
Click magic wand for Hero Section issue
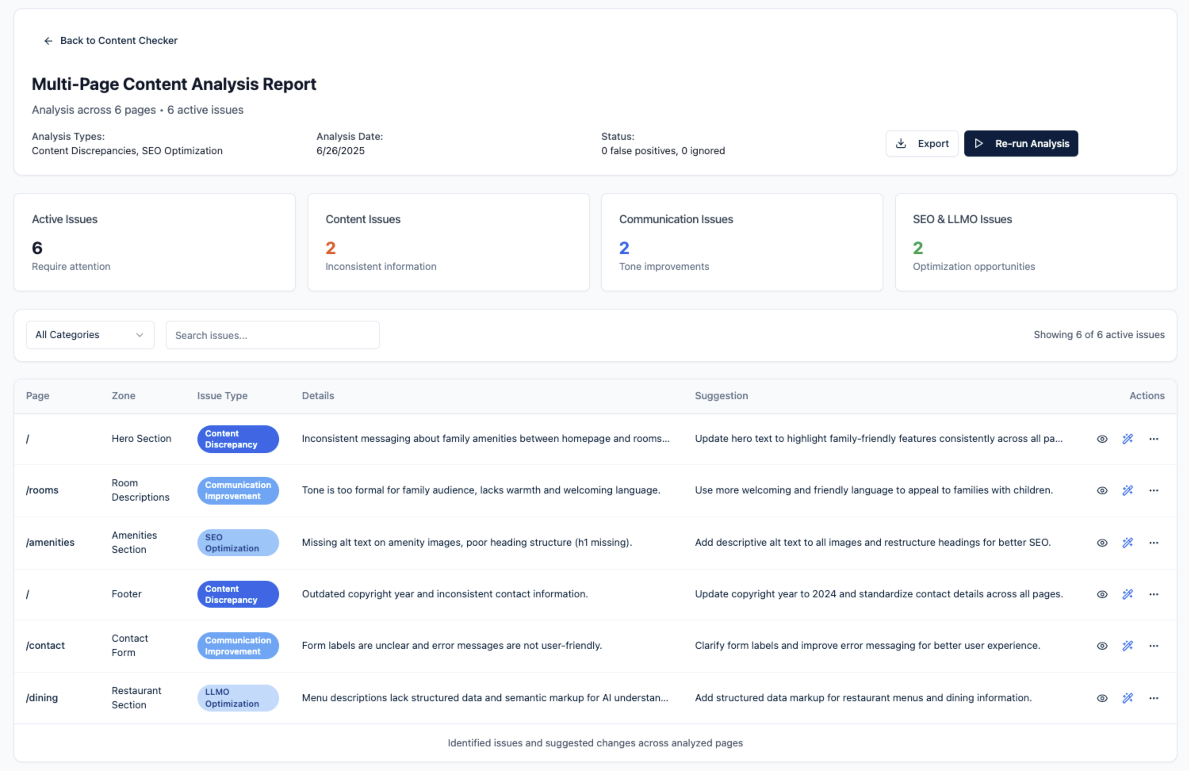1128,439
